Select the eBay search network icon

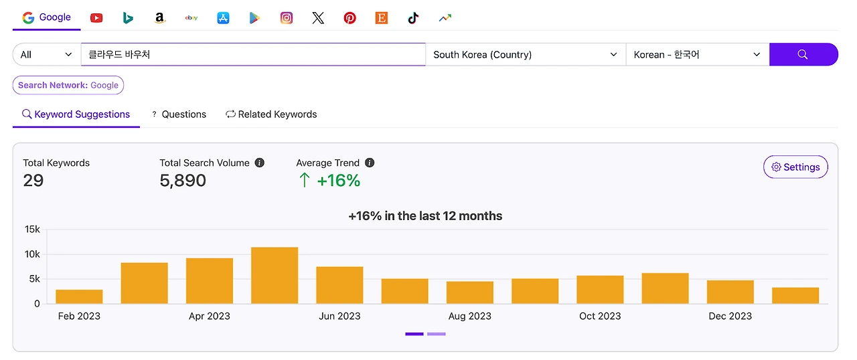191,18
